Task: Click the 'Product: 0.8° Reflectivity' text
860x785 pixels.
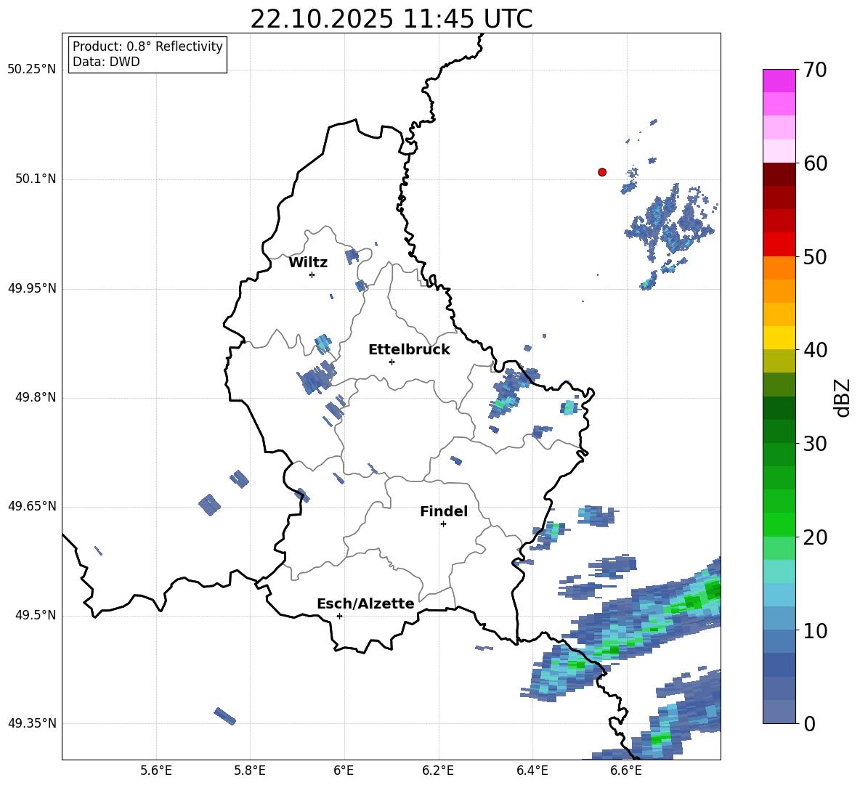Action: [147, 46]
